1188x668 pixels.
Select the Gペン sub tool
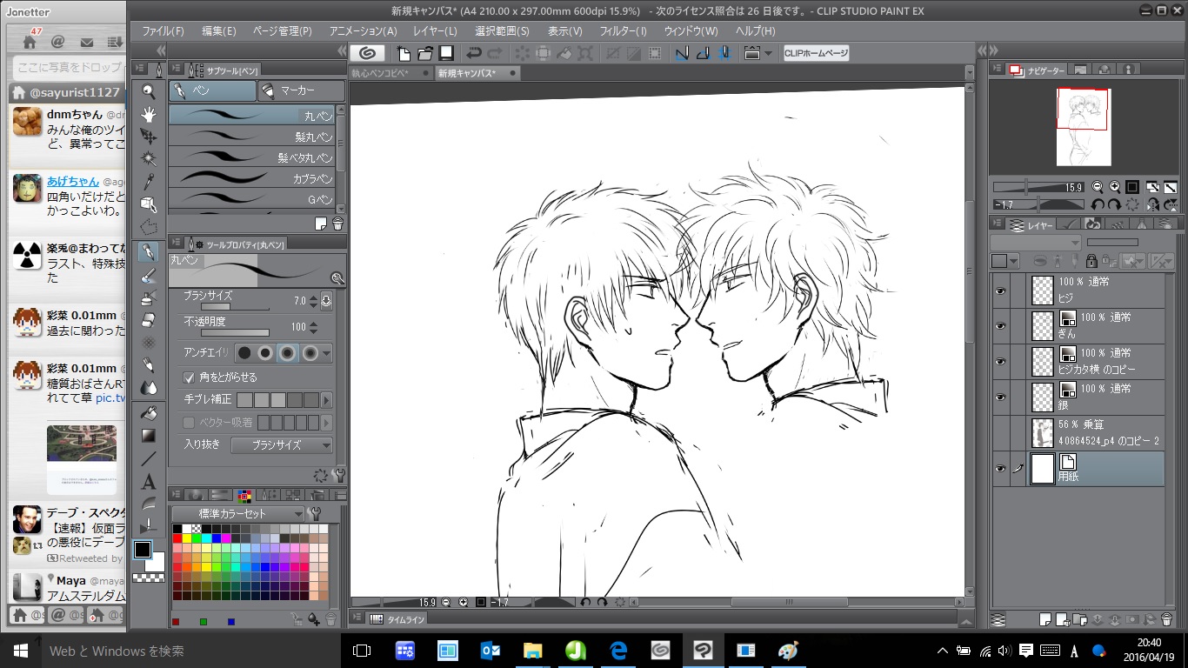point(252,200)
